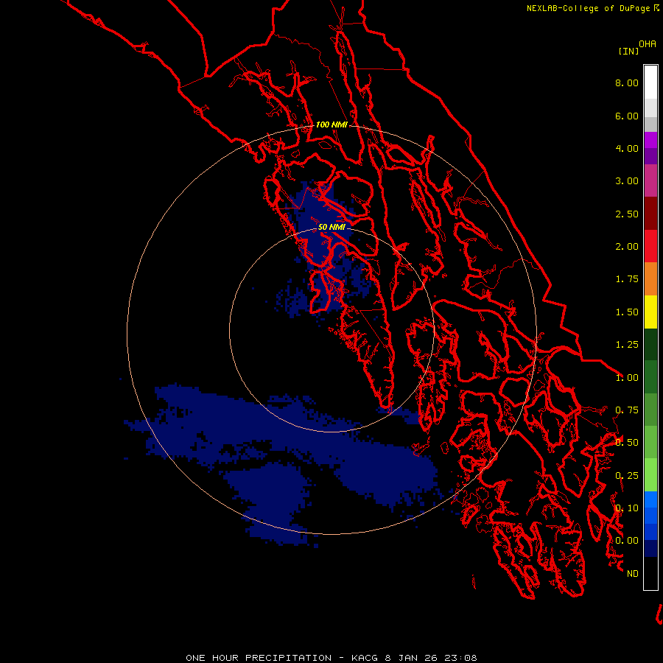Click the 50 NMI range ring label
Image resolution: width=663 pixels, height=663 pixels.
click(x=331, y=227)
